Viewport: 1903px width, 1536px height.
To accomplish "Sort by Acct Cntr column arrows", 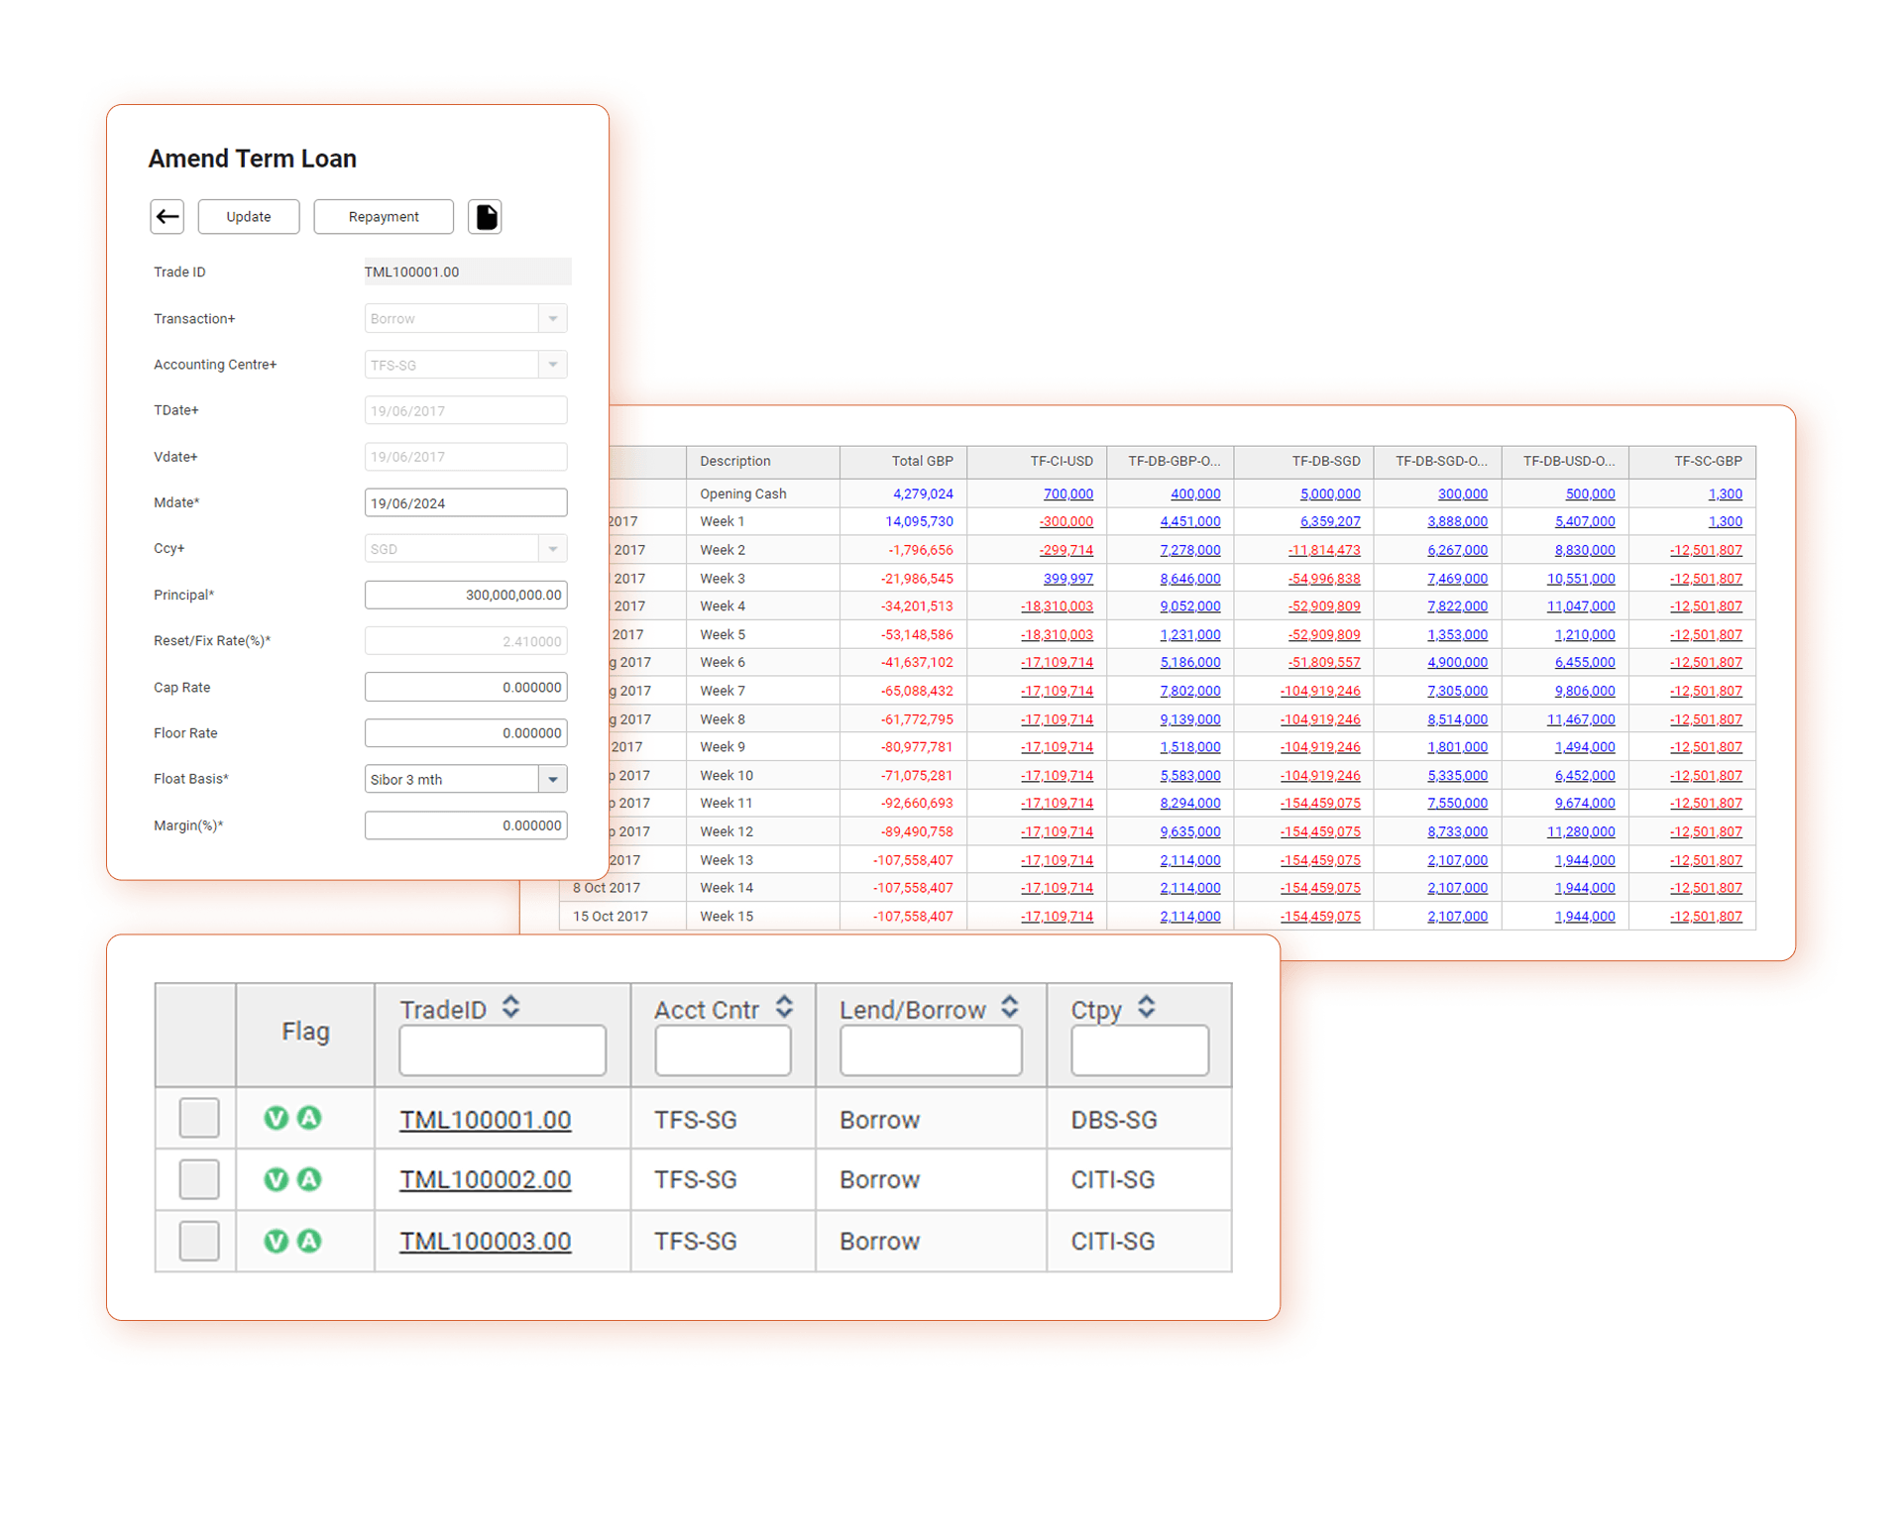I will tap(784, 1008).
